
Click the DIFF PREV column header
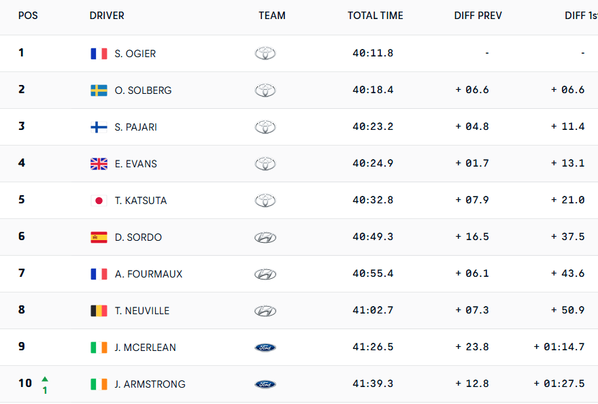[478, 16]
